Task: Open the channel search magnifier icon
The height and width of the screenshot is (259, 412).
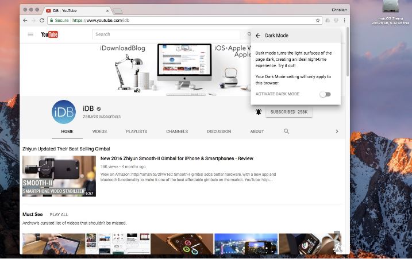Action: point(286,132)
